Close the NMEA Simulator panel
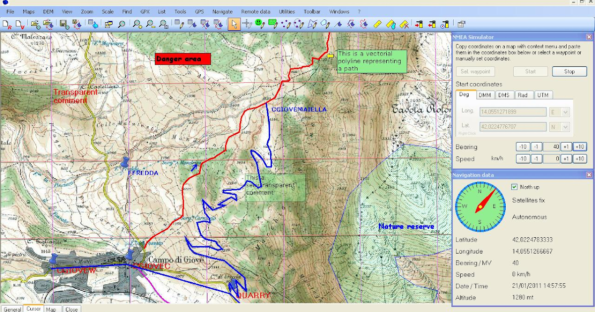 coord(589,37)
